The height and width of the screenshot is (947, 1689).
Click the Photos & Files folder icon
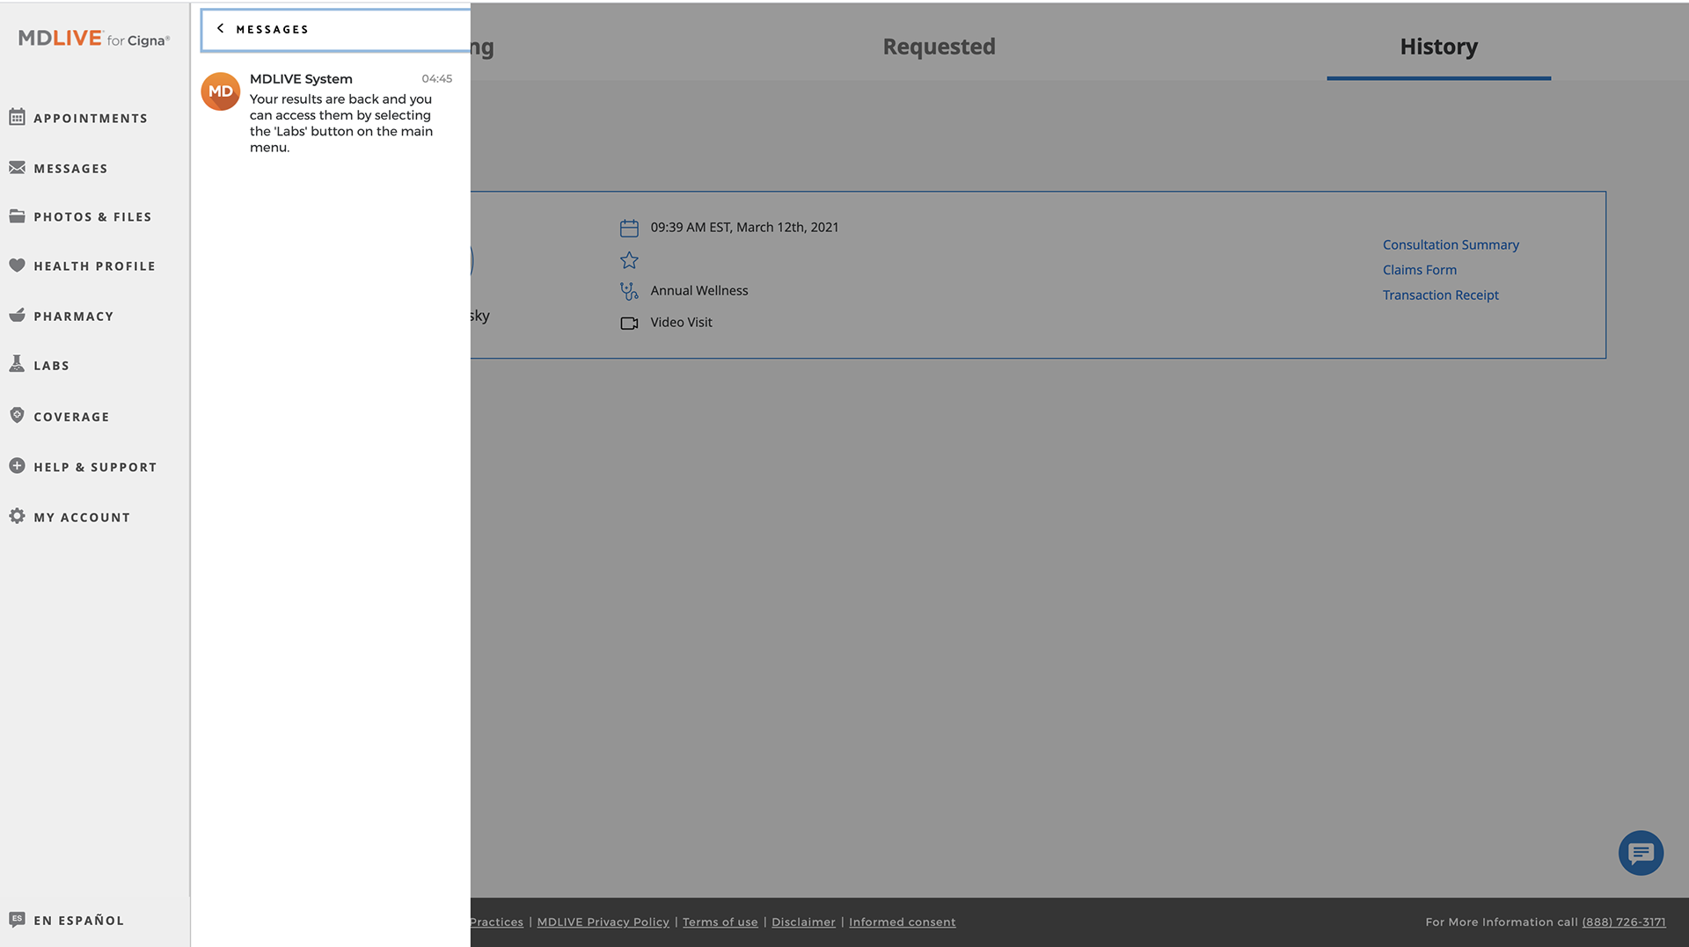coord(17,215)
